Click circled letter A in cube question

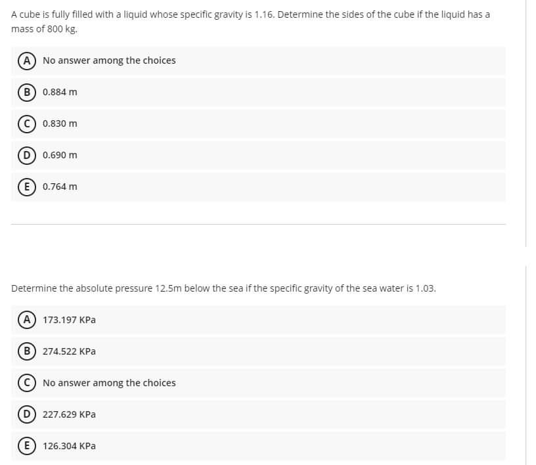point(27,61)
